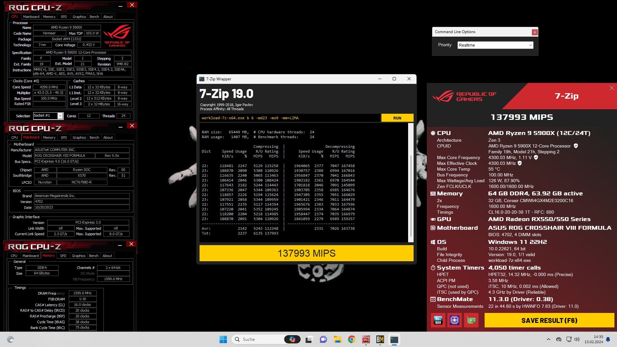
Task: Click the Motherboard section icon in BenchMate
Action: point(433,228)
